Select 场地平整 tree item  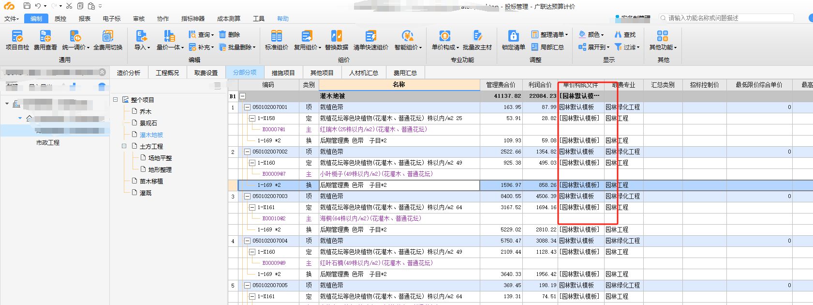click(x=160, y=158)
